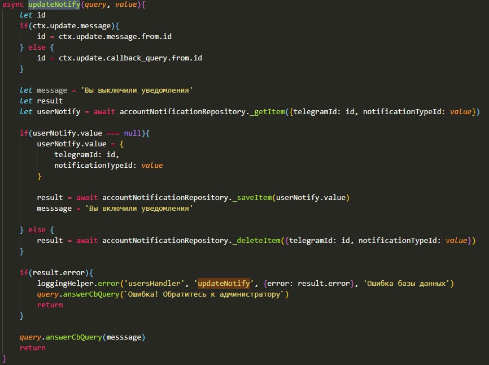Click the highlighted 'updateNotify' string in the logging call
Image resolution: width=489 pixels, height=365 pixels.
coord(224,284)
